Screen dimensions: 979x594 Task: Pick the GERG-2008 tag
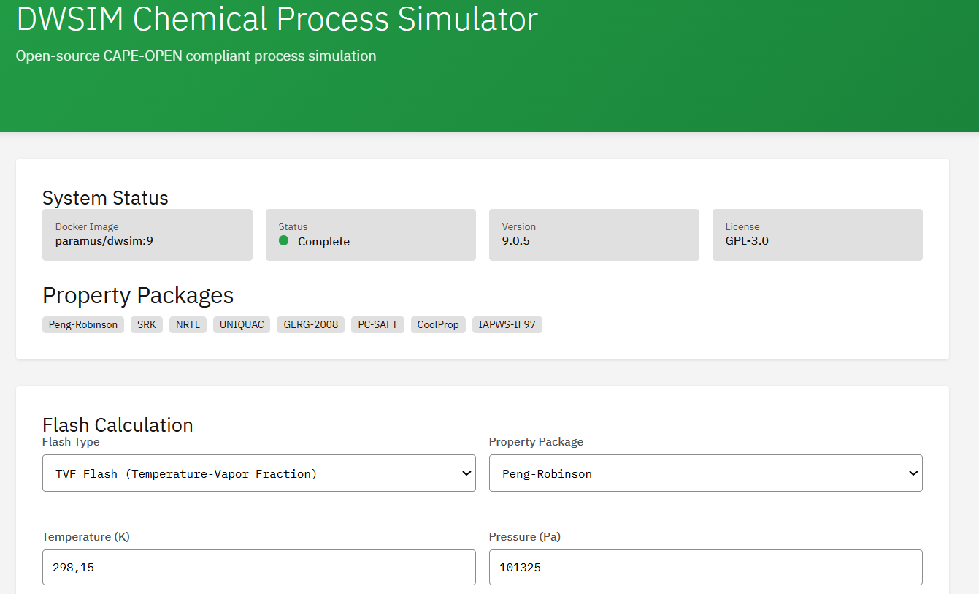pos(310,324)
